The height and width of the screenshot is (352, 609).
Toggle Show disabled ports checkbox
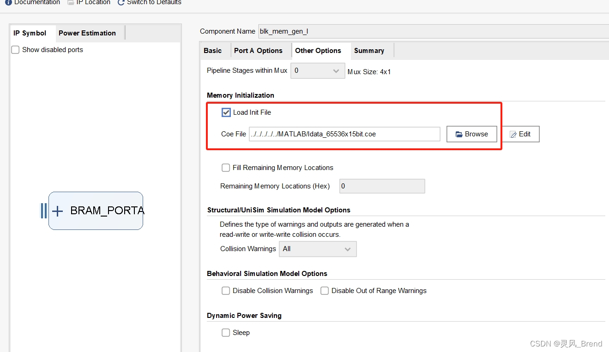click(x=16, y=50)
